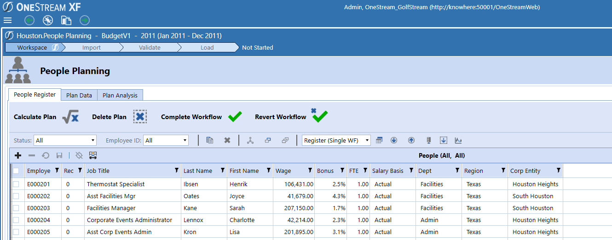Screen dimensions: 612x240
Task: Click the Lennox last name cell
Action: tap(204, 220)
